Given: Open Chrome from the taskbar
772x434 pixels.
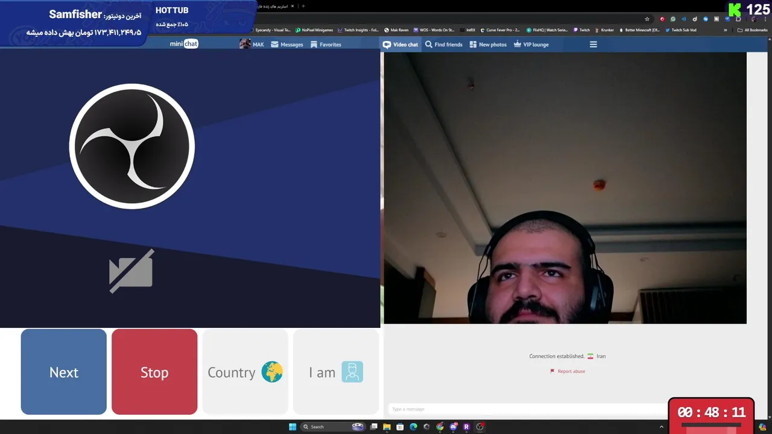Looking at the screenshot, I should 440,427.
